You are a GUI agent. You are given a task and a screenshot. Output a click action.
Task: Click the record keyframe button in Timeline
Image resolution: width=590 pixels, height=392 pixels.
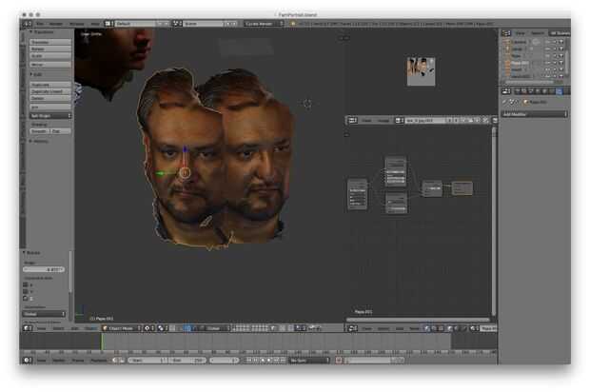[338, 360]
